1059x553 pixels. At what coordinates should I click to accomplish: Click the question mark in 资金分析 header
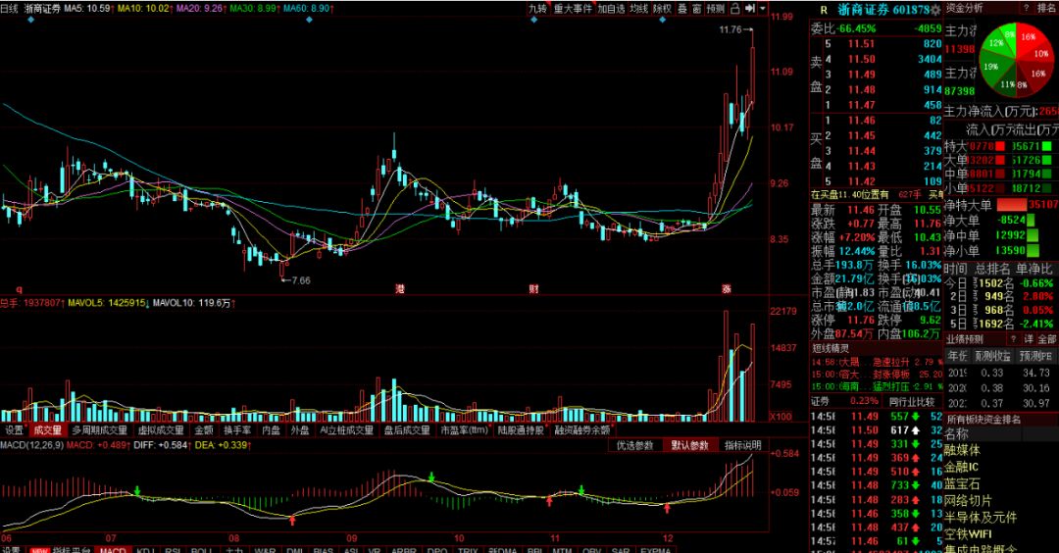click(x=1026, y=8)
